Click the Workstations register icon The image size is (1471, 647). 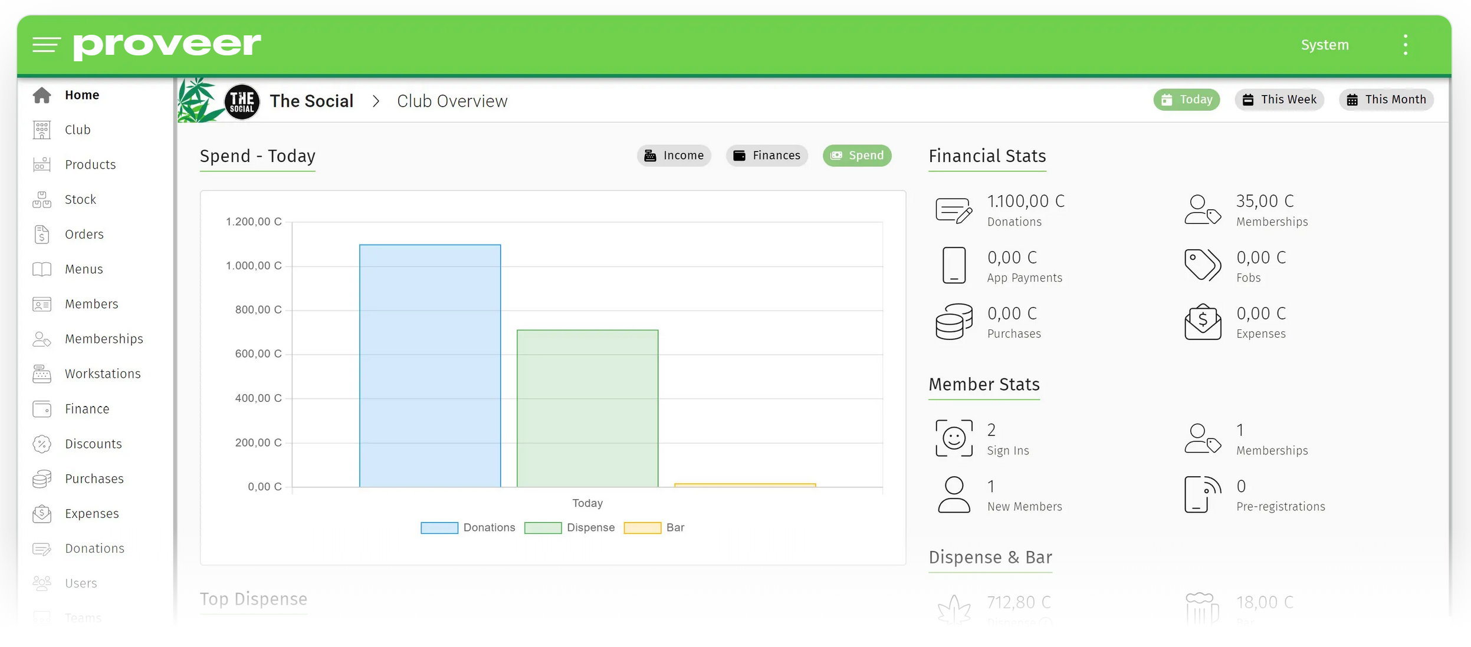click(42, 374)
